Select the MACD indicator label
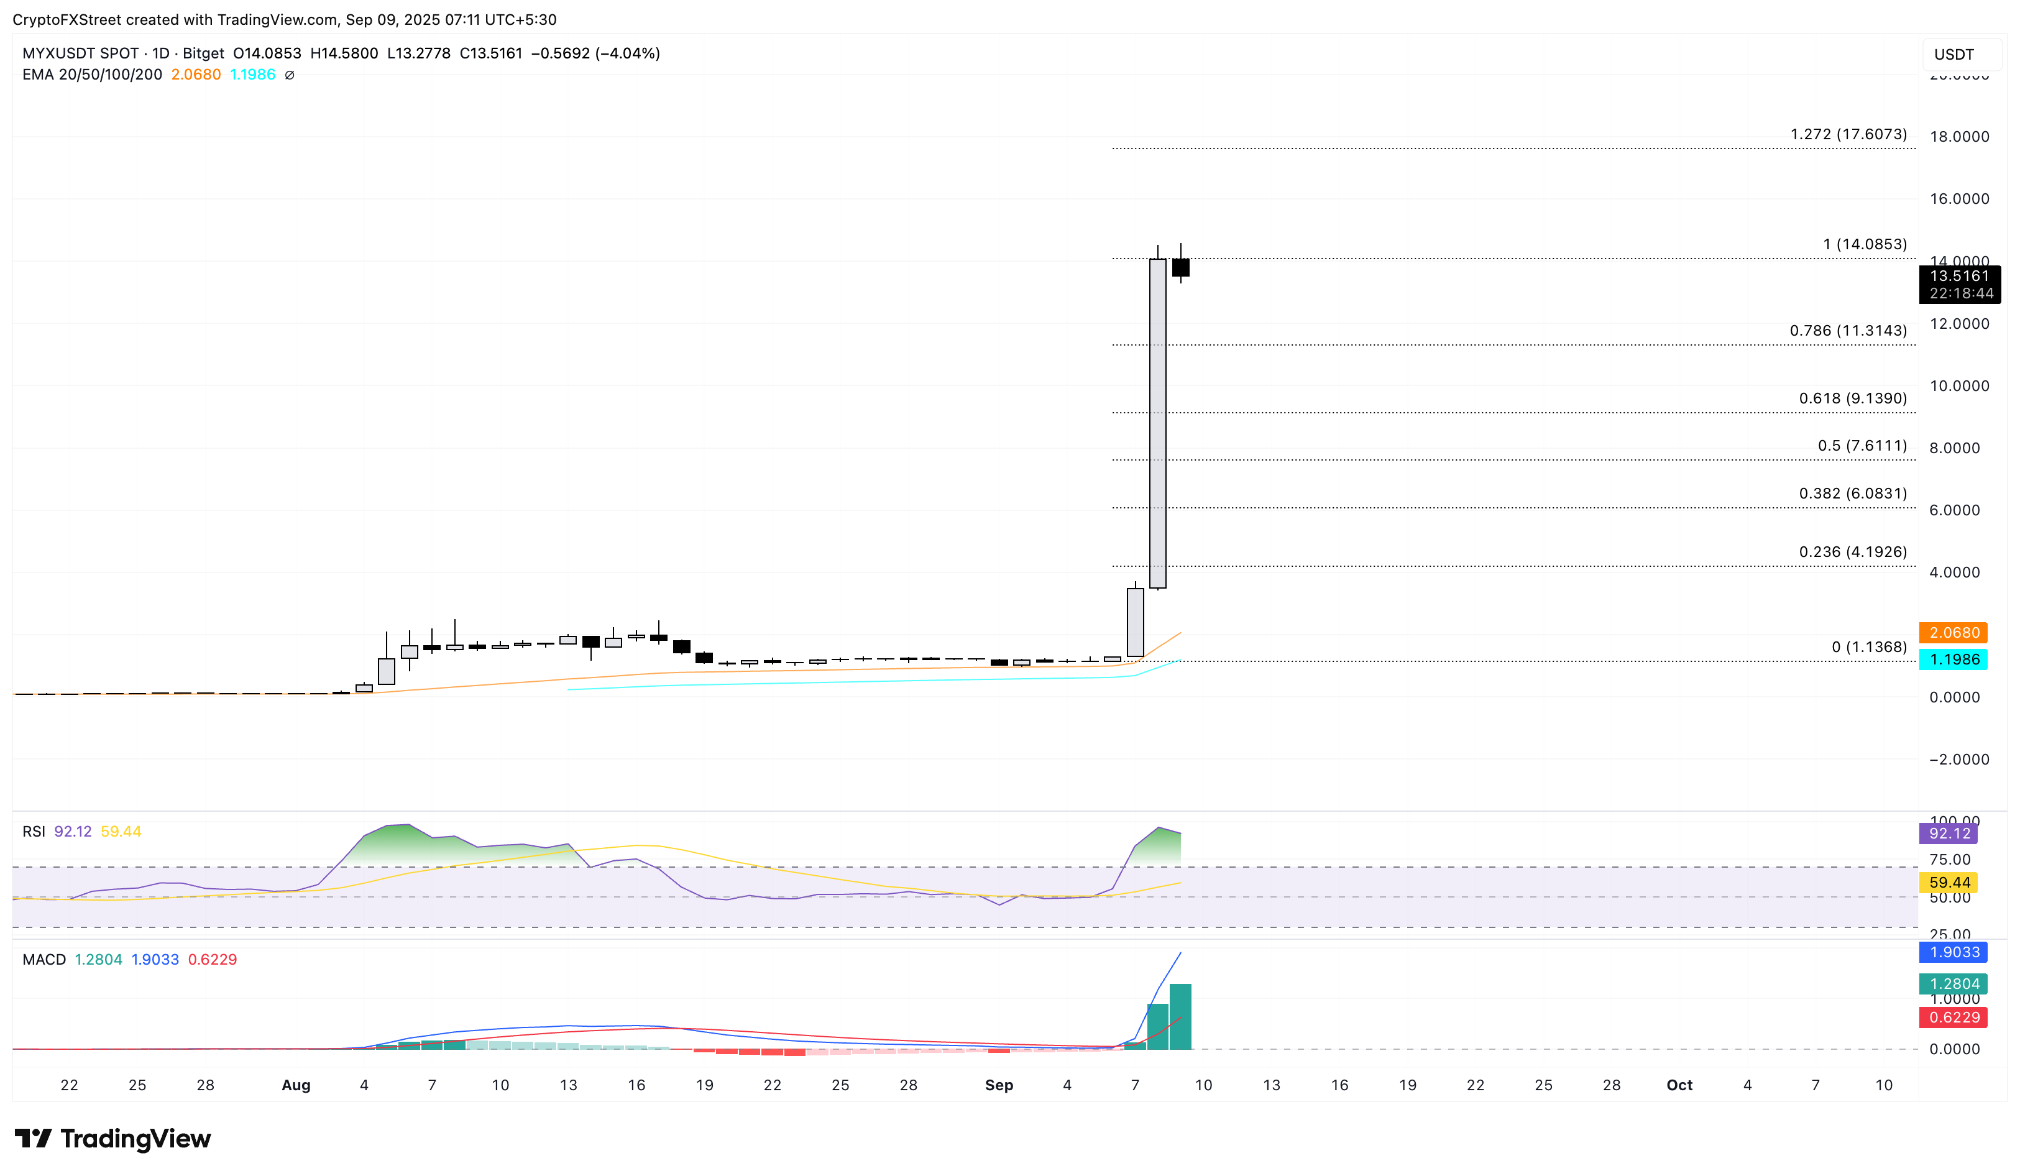 coord(44,960)
